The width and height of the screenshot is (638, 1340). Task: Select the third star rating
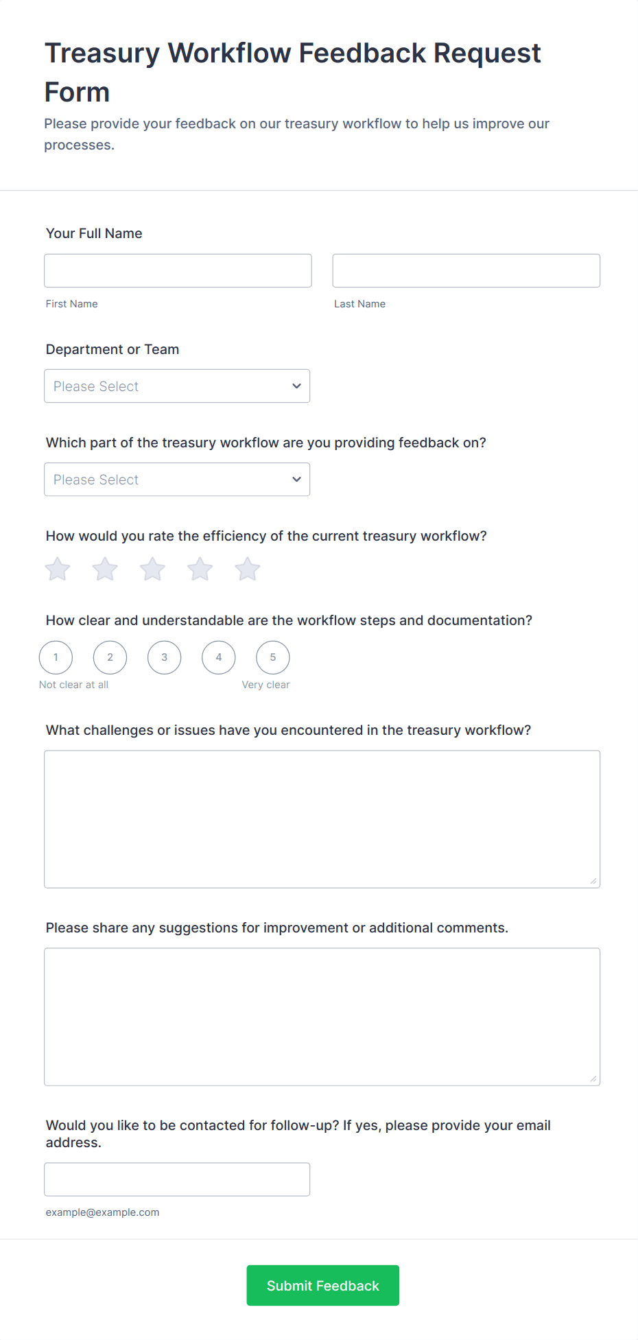click(x=152, y=569)
